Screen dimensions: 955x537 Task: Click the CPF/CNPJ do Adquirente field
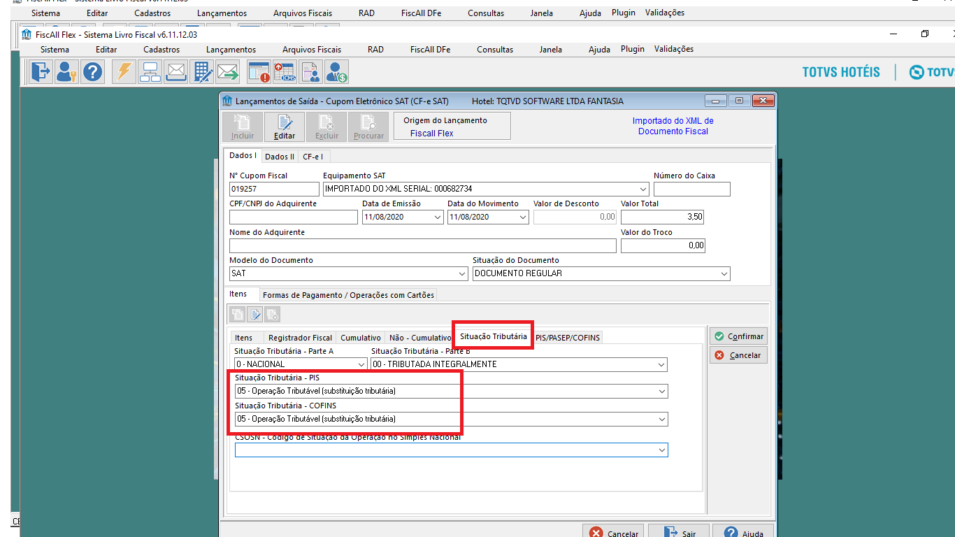(x=294, y=217)
